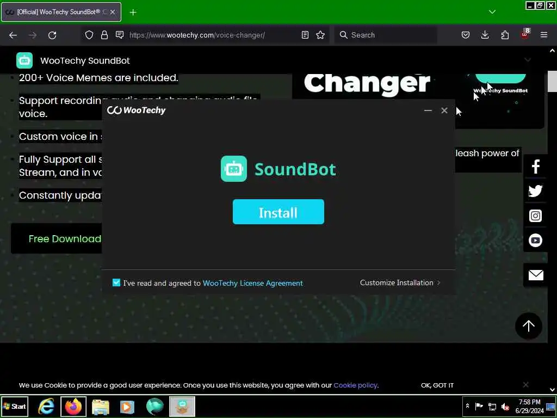Click the Install button in SoundBot installer

point(278,212)
